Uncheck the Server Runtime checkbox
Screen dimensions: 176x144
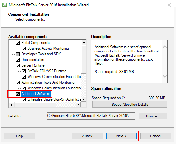coord(18,65)
